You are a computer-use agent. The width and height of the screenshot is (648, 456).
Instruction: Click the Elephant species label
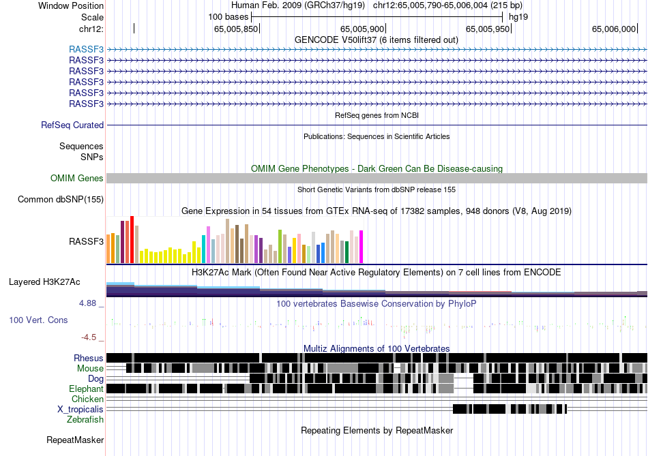pyautogui.click(x=86, y=389)
